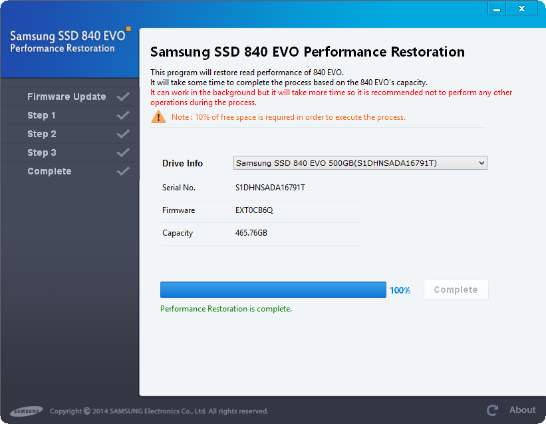546x424 pixels.
Task: Open the About link
Action: pyautogui.click(x=522, y=410)
